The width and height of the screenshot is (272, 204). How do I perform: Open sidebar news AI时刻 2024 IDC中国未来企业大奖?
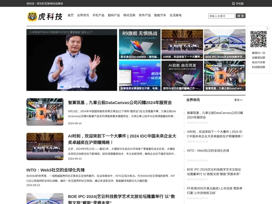pos(215,134)
